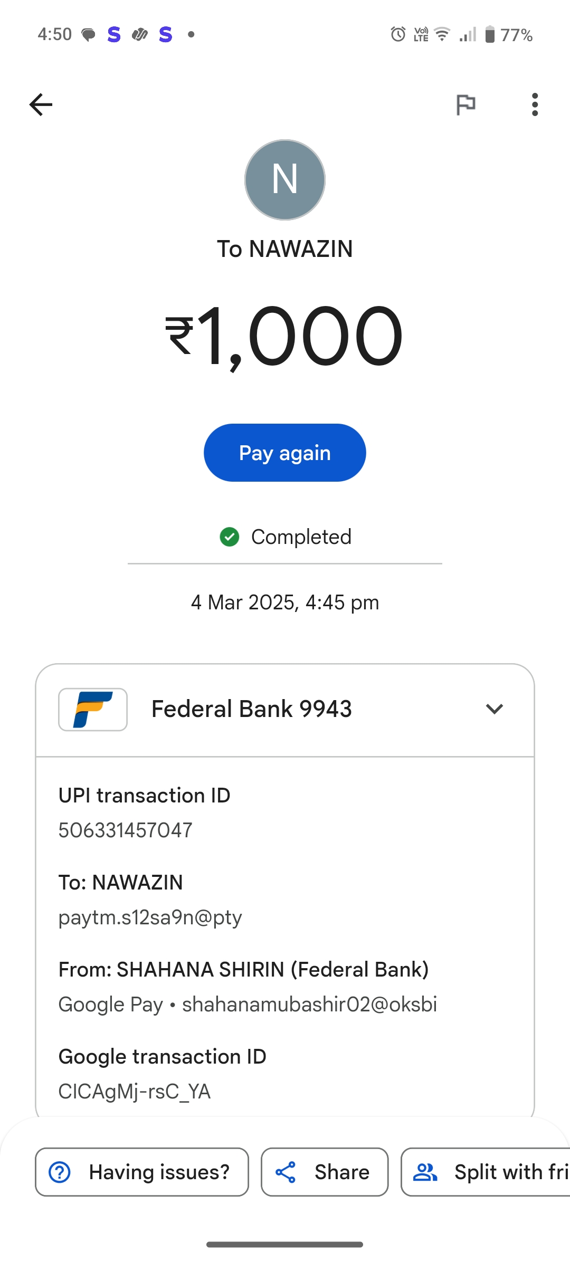Open the three-dot overflow menu

535,104
